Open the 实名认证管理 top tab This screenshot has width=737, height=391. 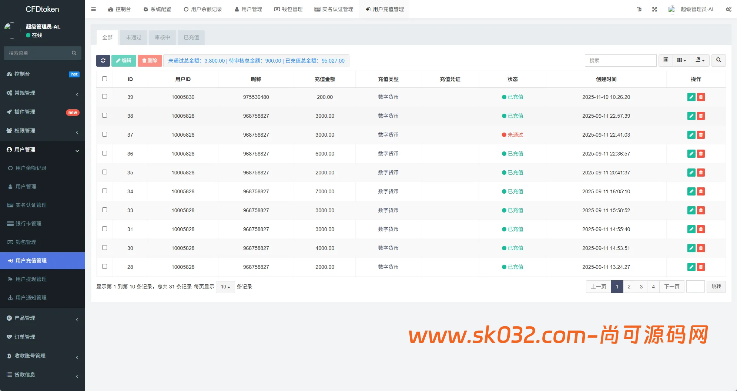(334, 9)
